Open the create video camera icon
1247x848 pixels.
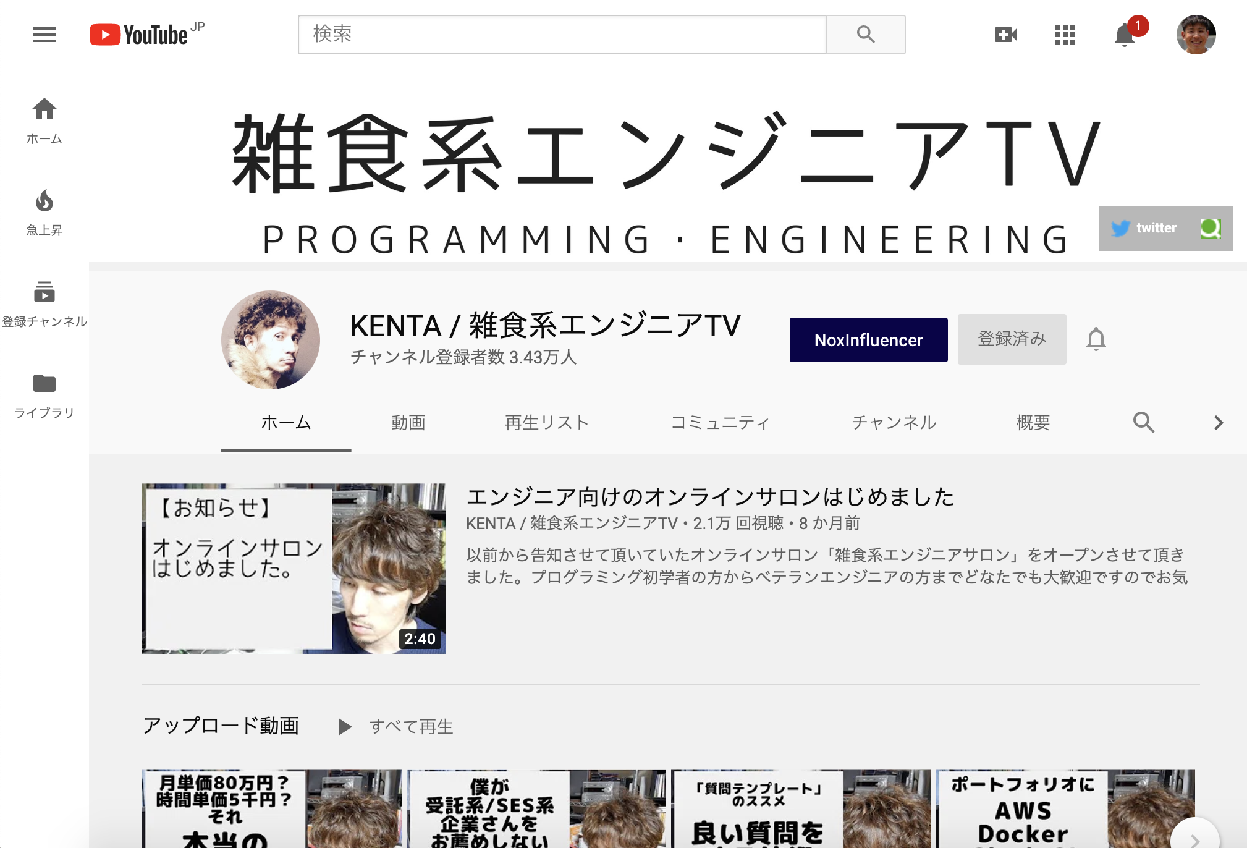(x=1005, y=35)
